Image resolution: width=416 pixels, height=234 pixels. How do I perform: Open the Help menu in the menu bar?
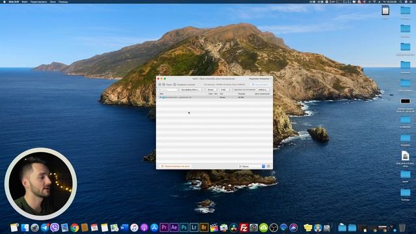pos(63,1)
